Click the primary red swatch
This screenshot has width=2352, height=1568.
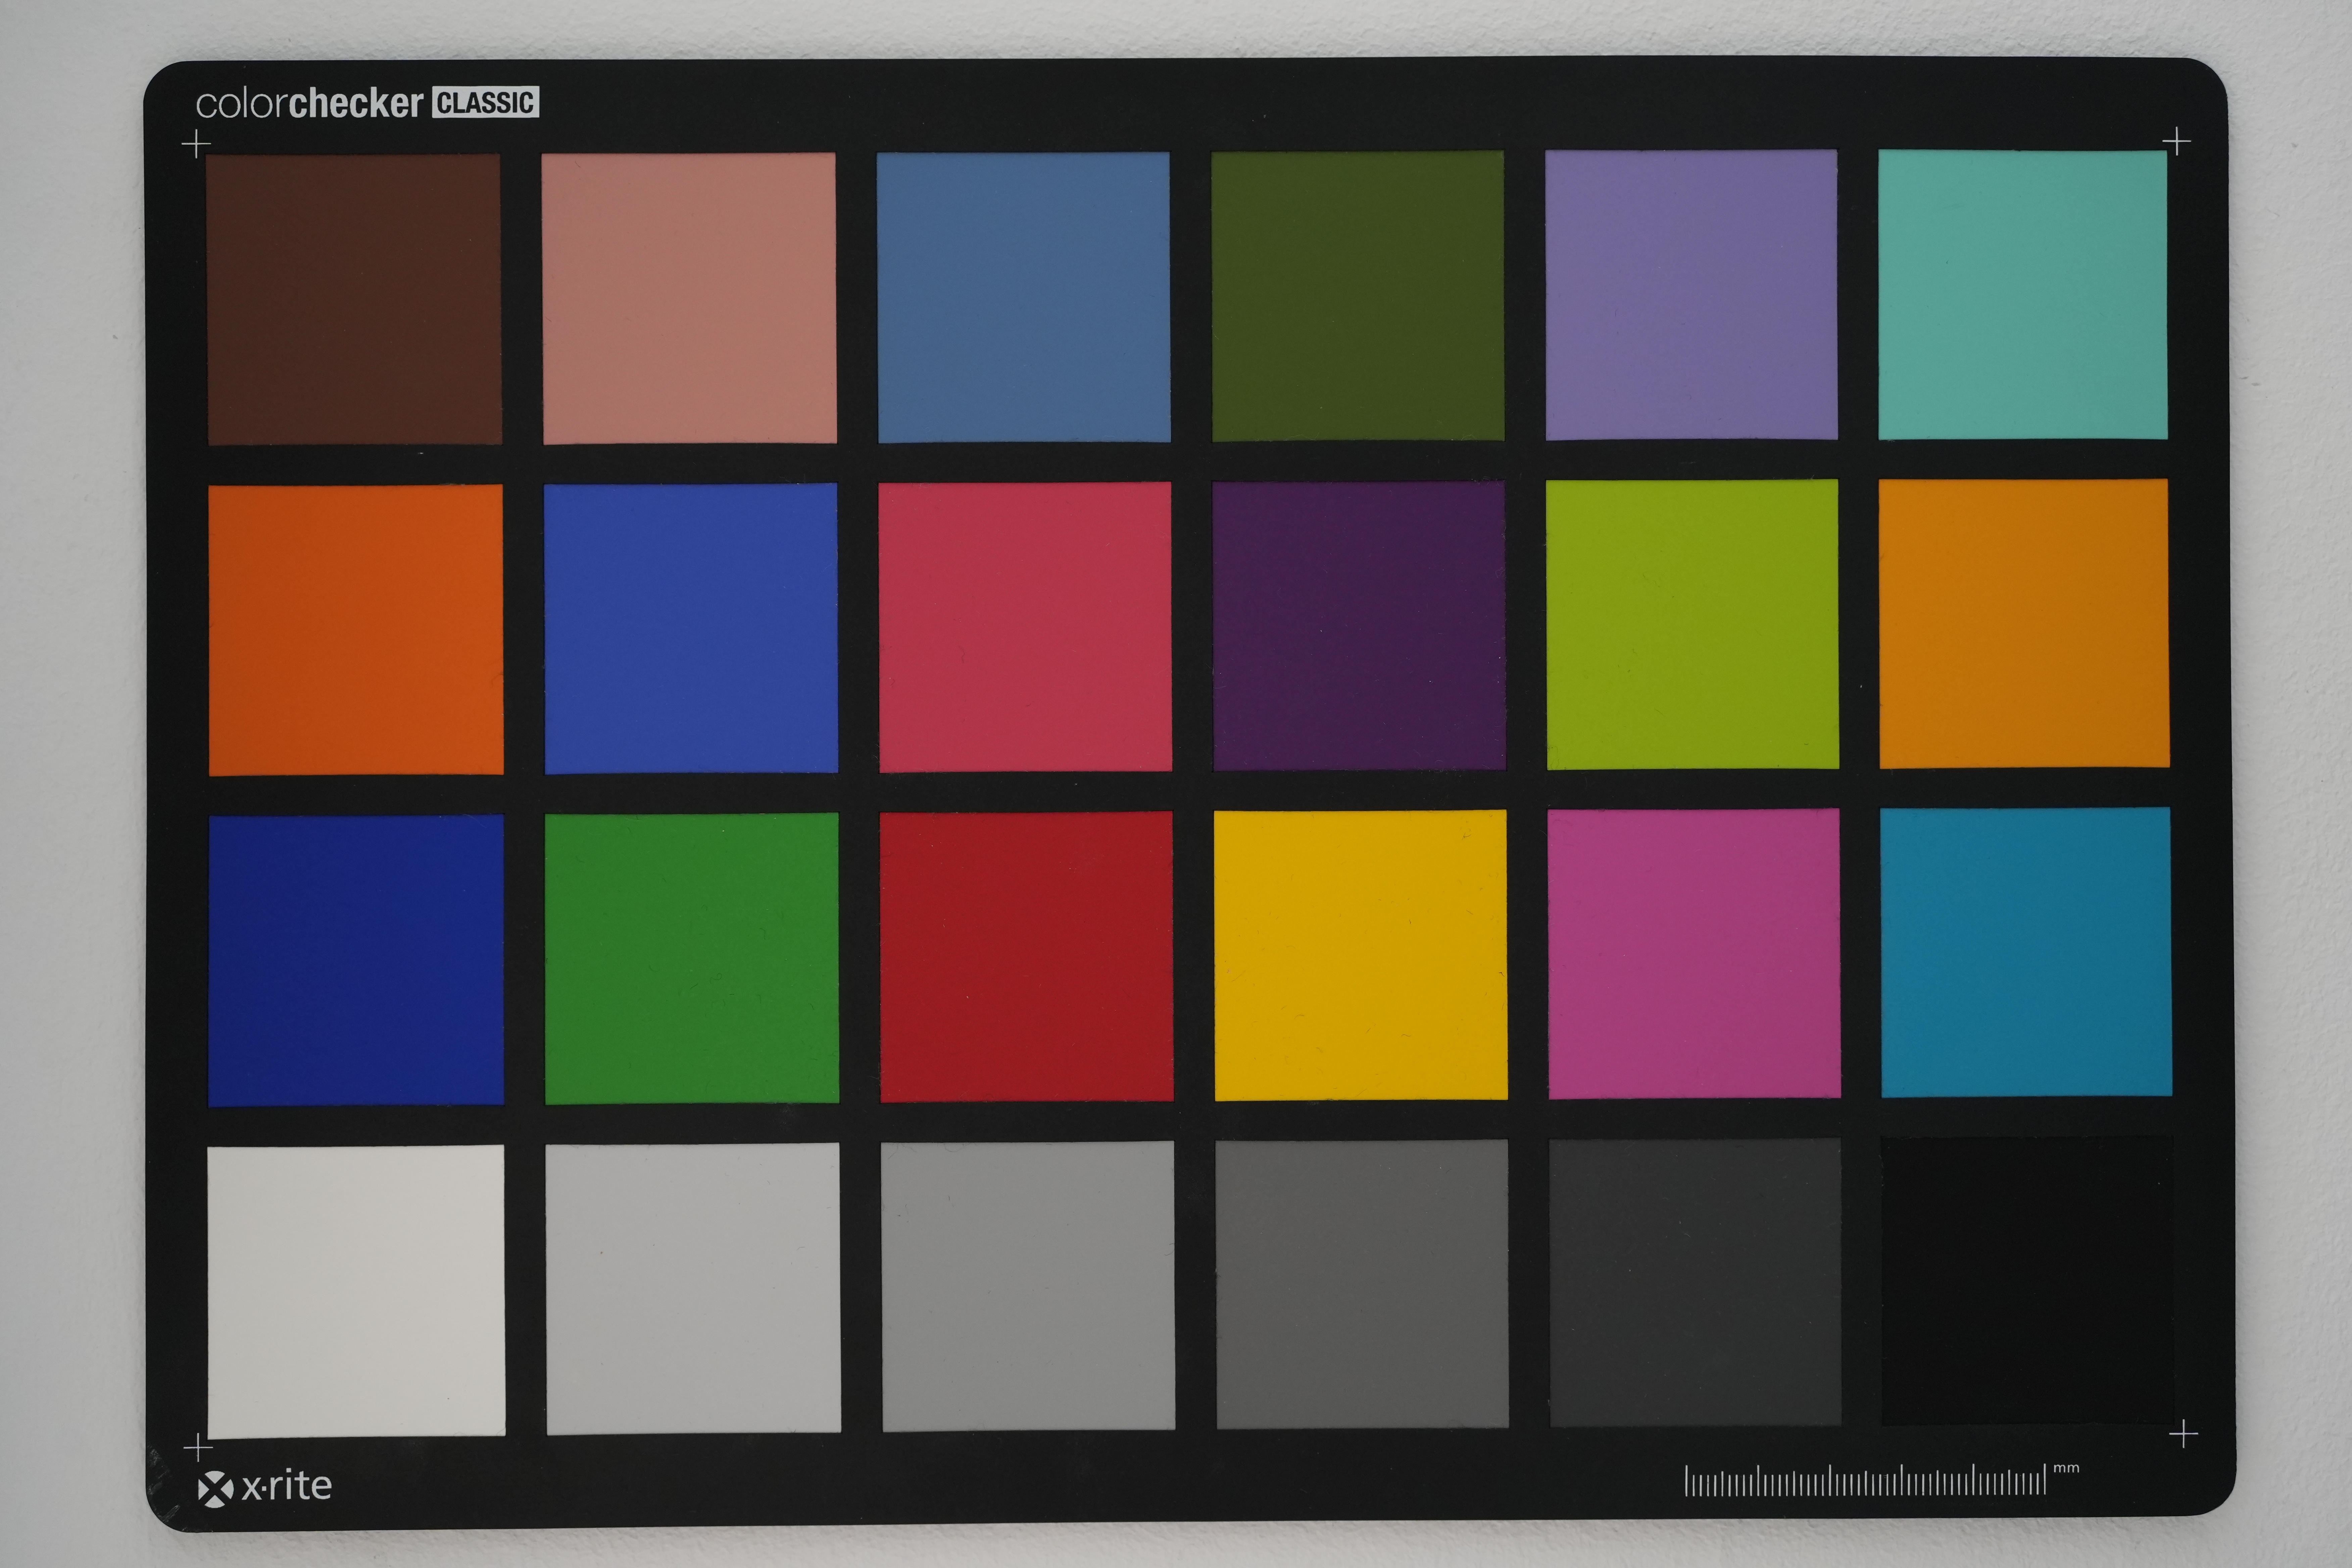pyautogui.click(x=1026, y=956)
